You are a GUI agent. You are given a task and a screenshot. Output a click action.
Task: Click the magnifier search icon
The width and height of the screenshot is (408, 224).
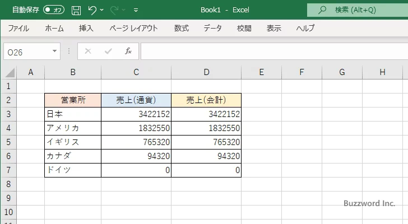click(322, 10)
